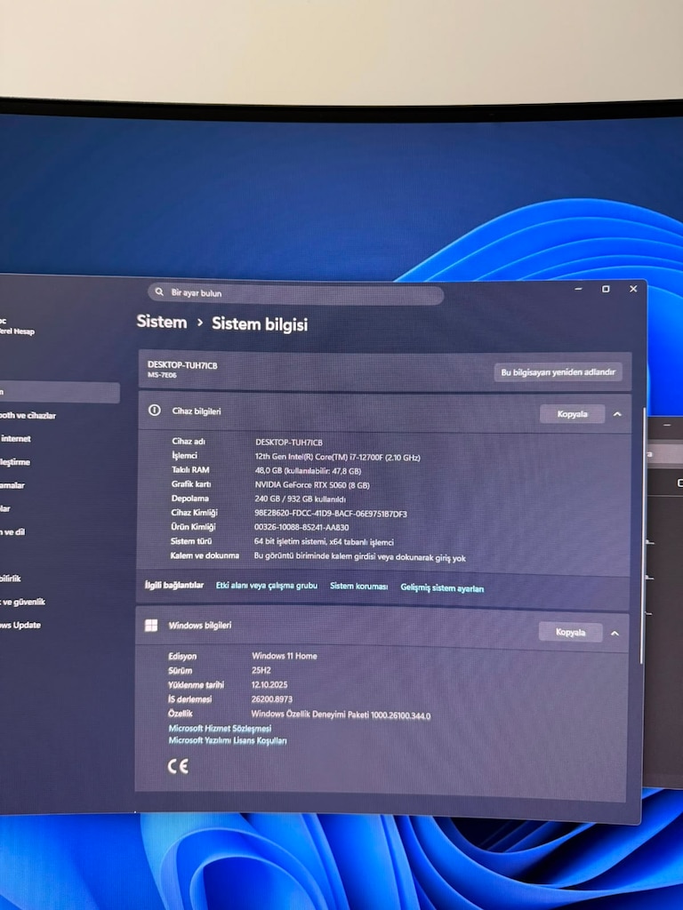This screenshot has height=910, width=683.
Task: Collapse the Windows bilgileri section chevron
Action: (615, 633)
